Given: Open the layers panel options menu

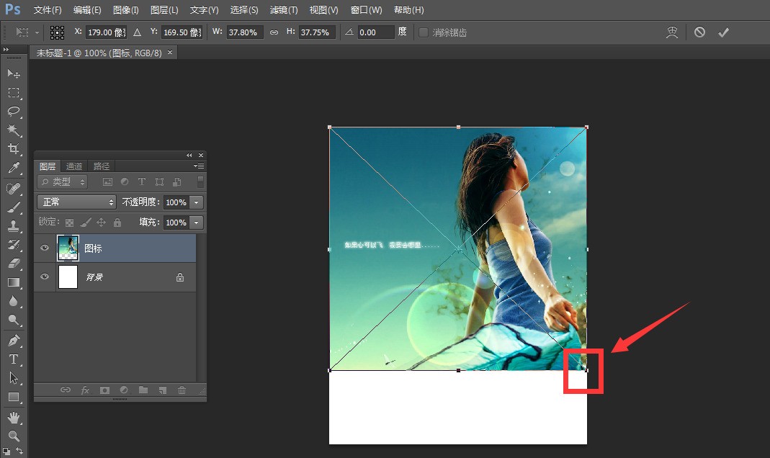Looking at the screenshot, I should tap(199, 166).
